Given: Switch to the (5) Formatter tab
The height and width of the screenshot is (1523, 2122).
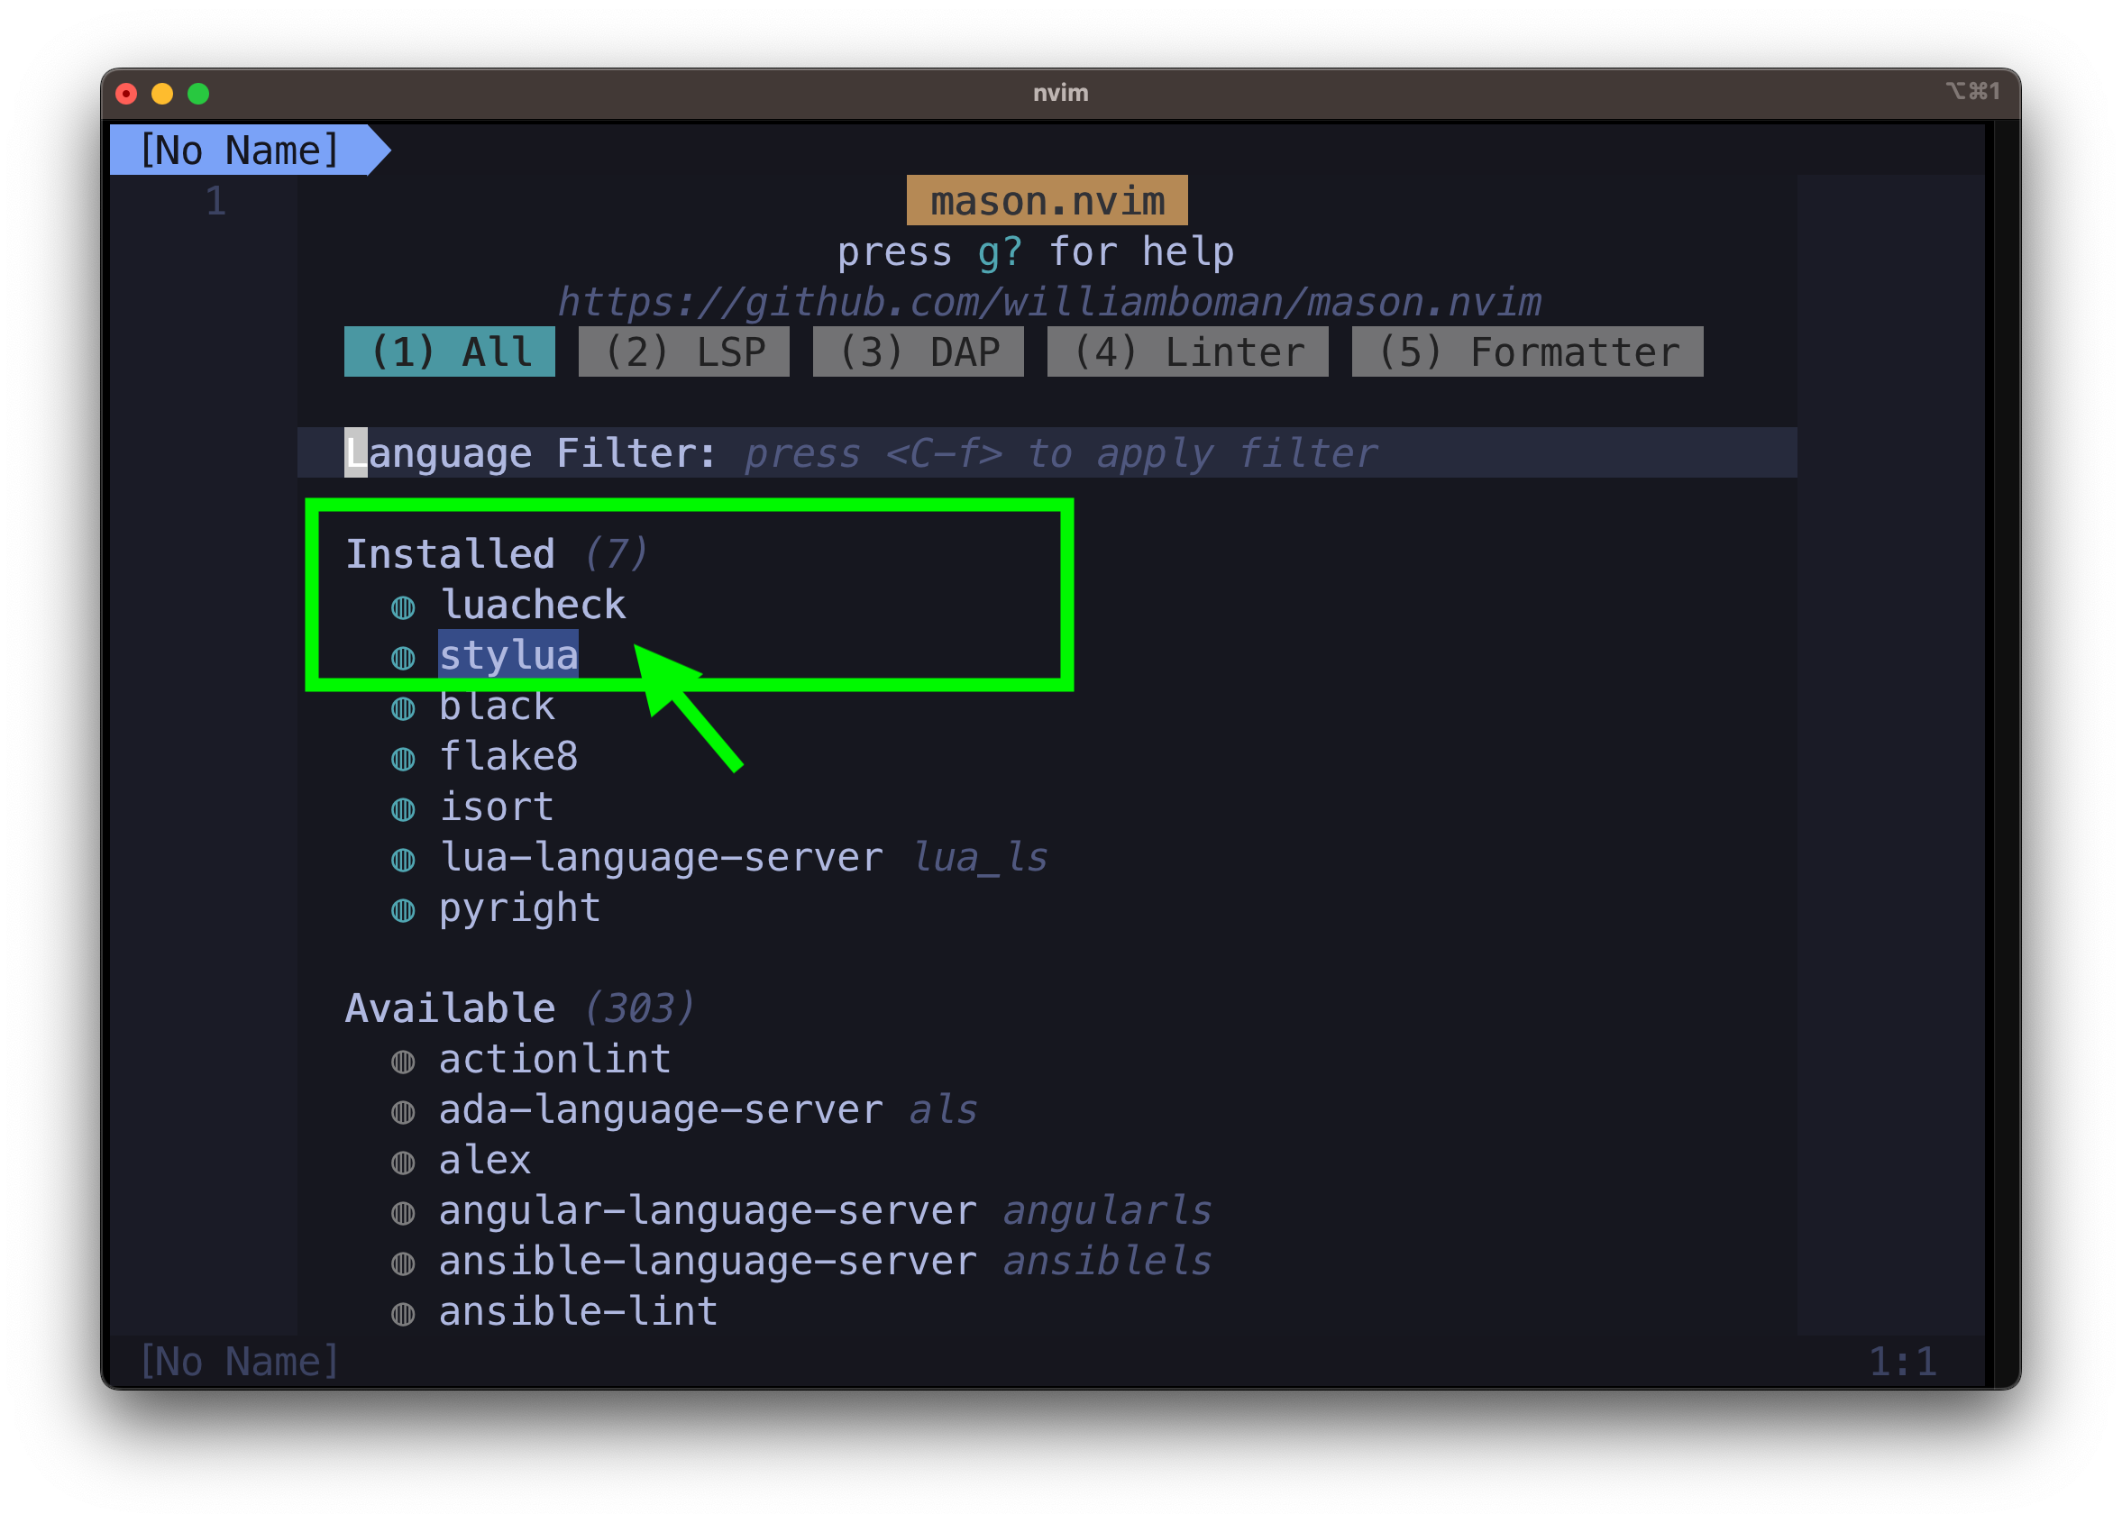Looking at the screenshot, I should 1527,351.
